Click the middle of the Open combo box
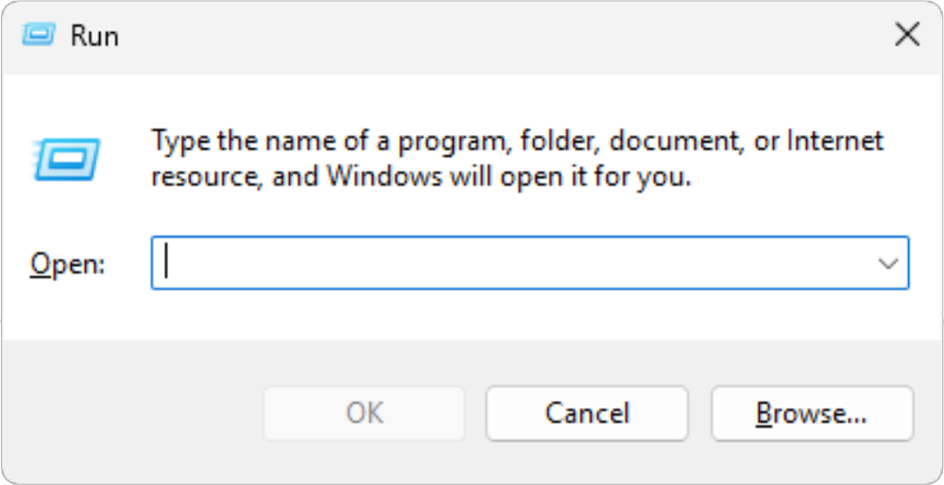Viewport: 944px width, 485px height. pyautogui.click(x=530, y=263)
